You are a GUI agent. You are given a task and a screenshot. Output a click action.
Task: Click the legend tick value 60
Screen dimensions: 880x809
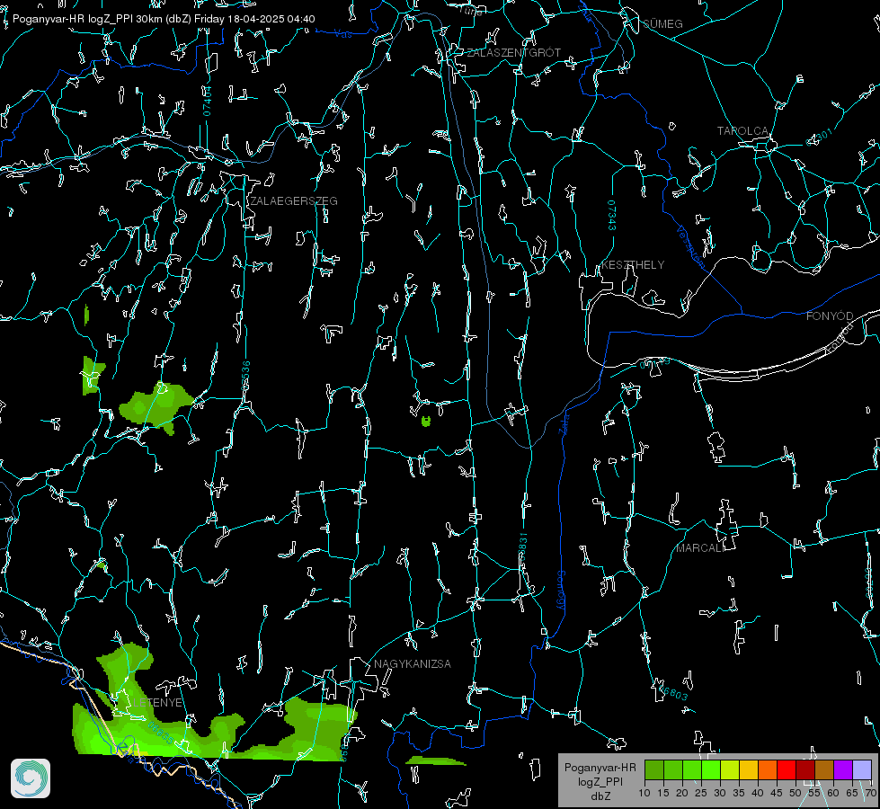833,793
